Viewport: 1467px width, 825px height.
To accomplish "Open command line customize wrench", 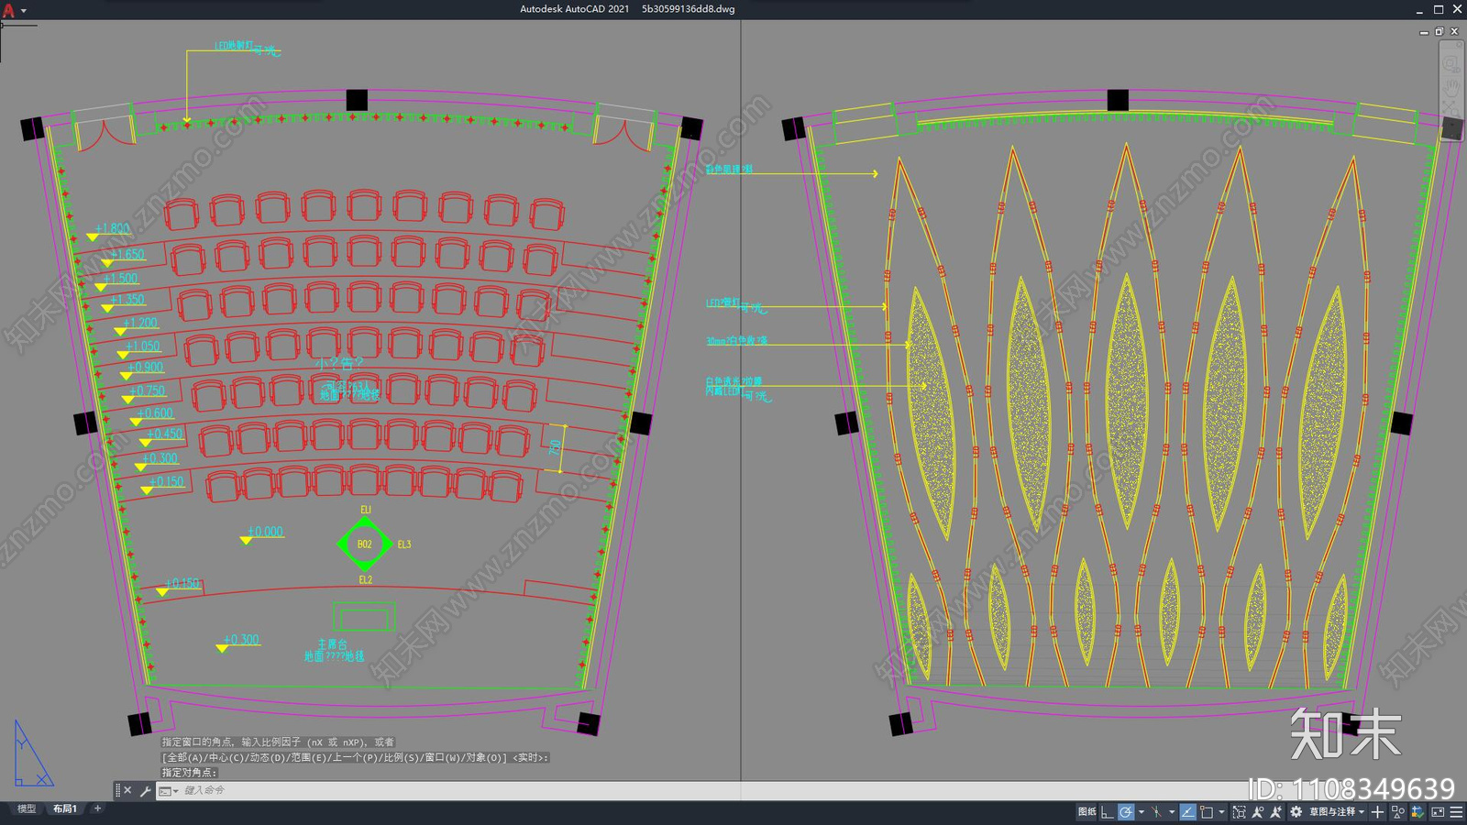I will tap(145, 790).
